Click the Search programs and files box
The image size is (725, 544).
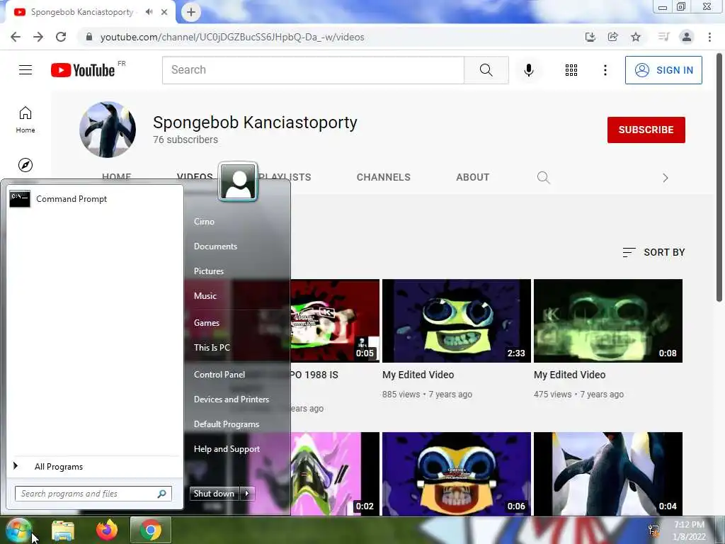[x=93, y=494]
